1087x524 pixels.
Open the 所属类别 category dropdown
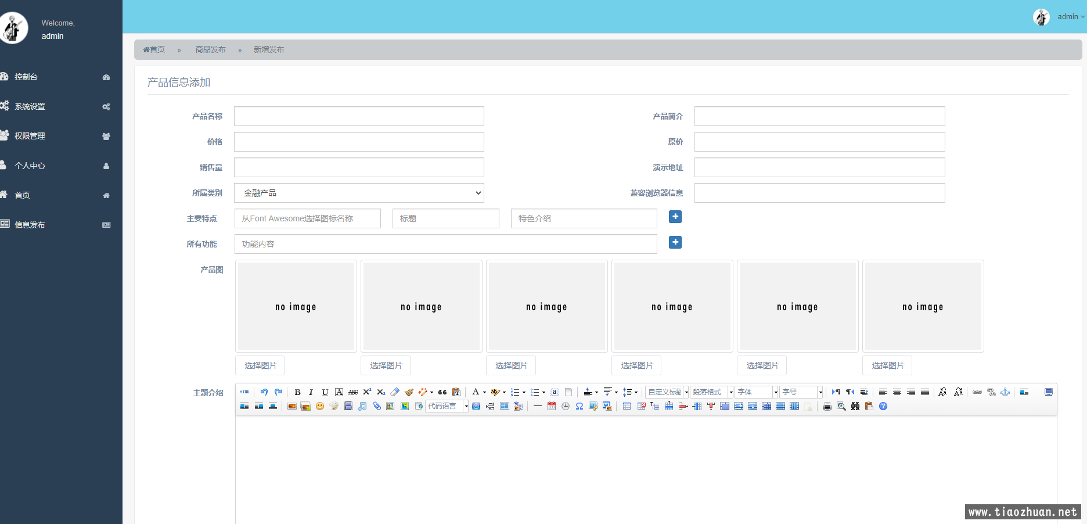tap(359, 193)
